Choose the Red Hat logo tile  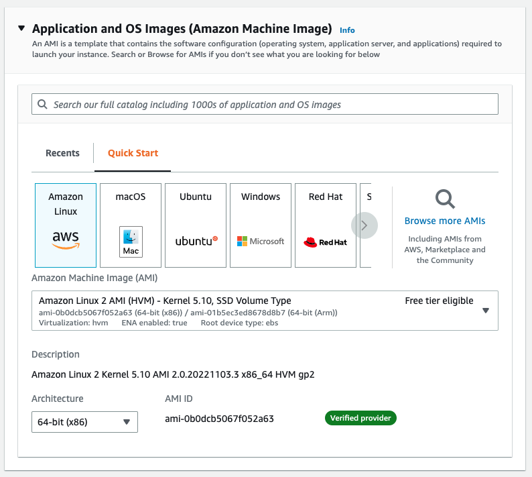[x=326, y=225]
